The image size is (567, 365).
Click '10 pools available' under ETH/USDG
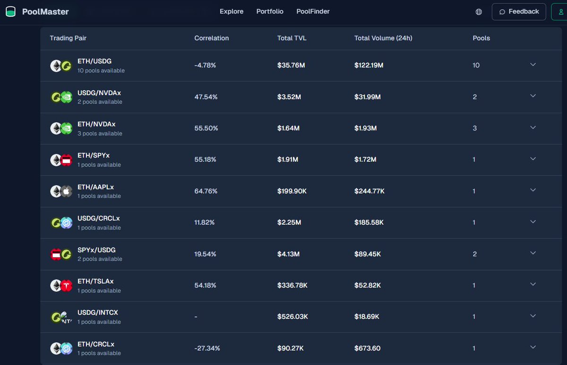[x=101, y=71]
